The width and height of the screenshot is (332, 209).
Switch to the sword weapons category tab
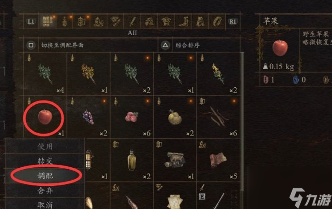(x=132, y=21)
